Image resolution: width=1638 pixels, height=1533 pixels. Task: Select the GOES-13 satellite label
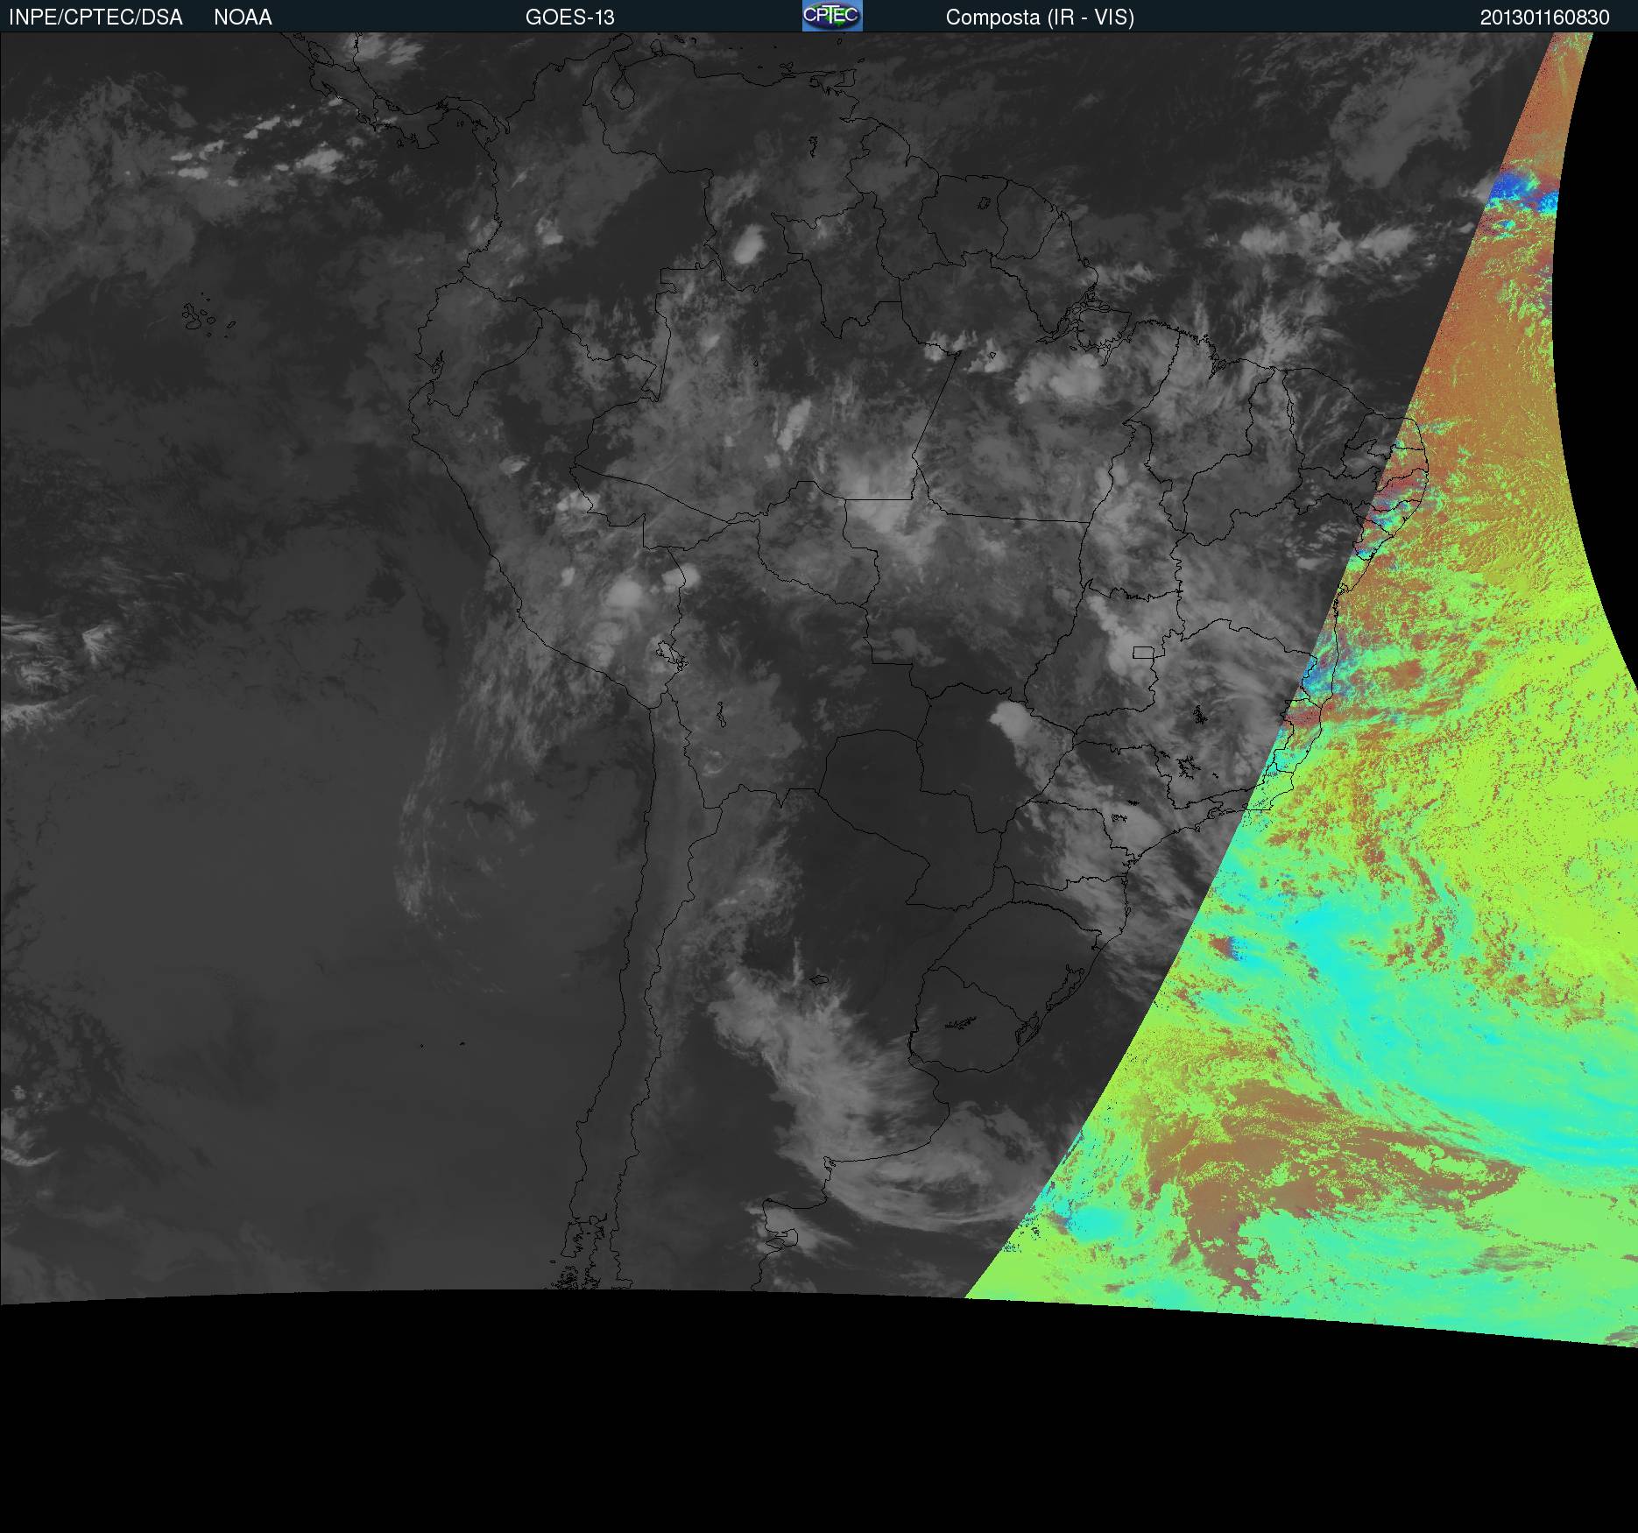click(569, 18)
